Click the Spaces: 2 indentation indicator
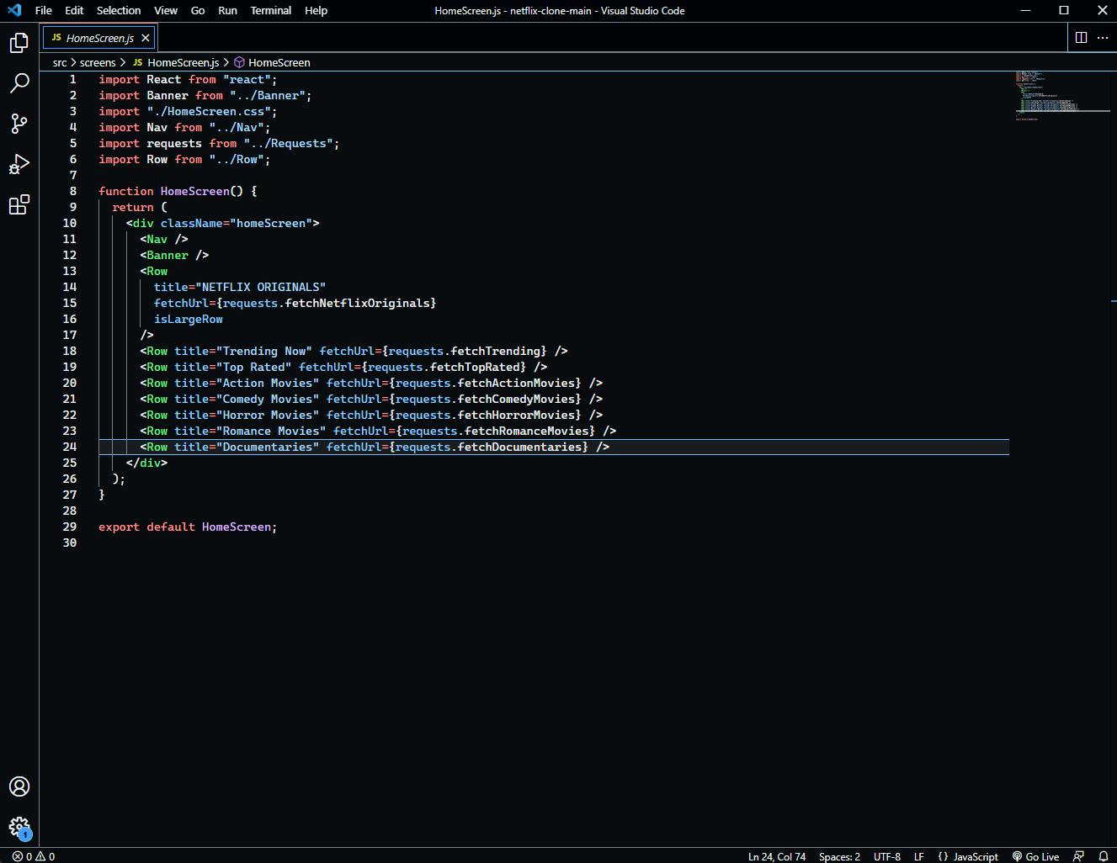 (839, 856)
